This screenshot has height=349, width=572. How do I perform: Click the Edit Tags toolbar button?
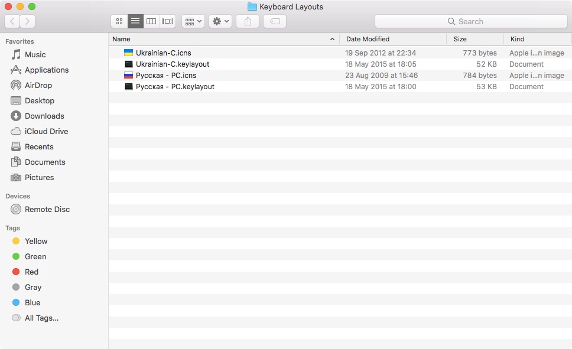click(x=275, y=21)
